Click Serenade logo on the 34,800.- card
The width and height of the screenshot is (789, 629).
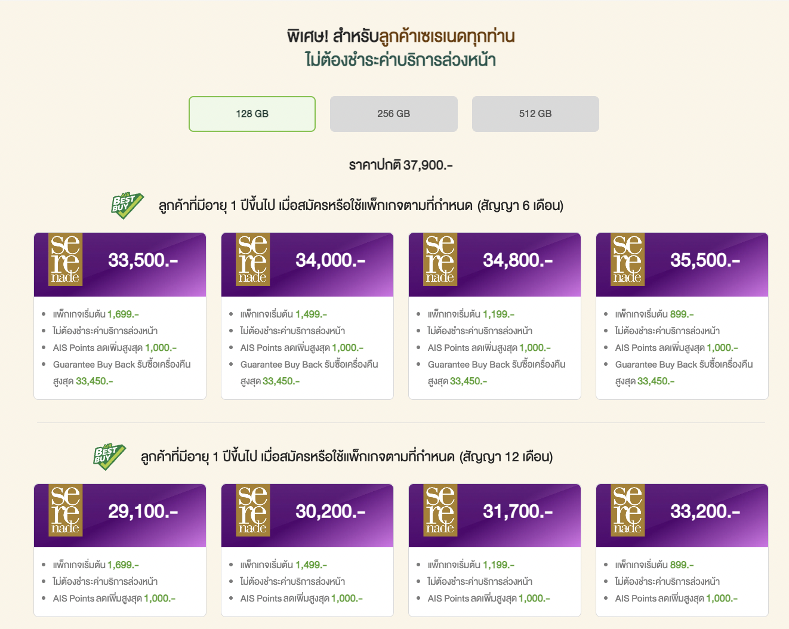coord(440,260)
